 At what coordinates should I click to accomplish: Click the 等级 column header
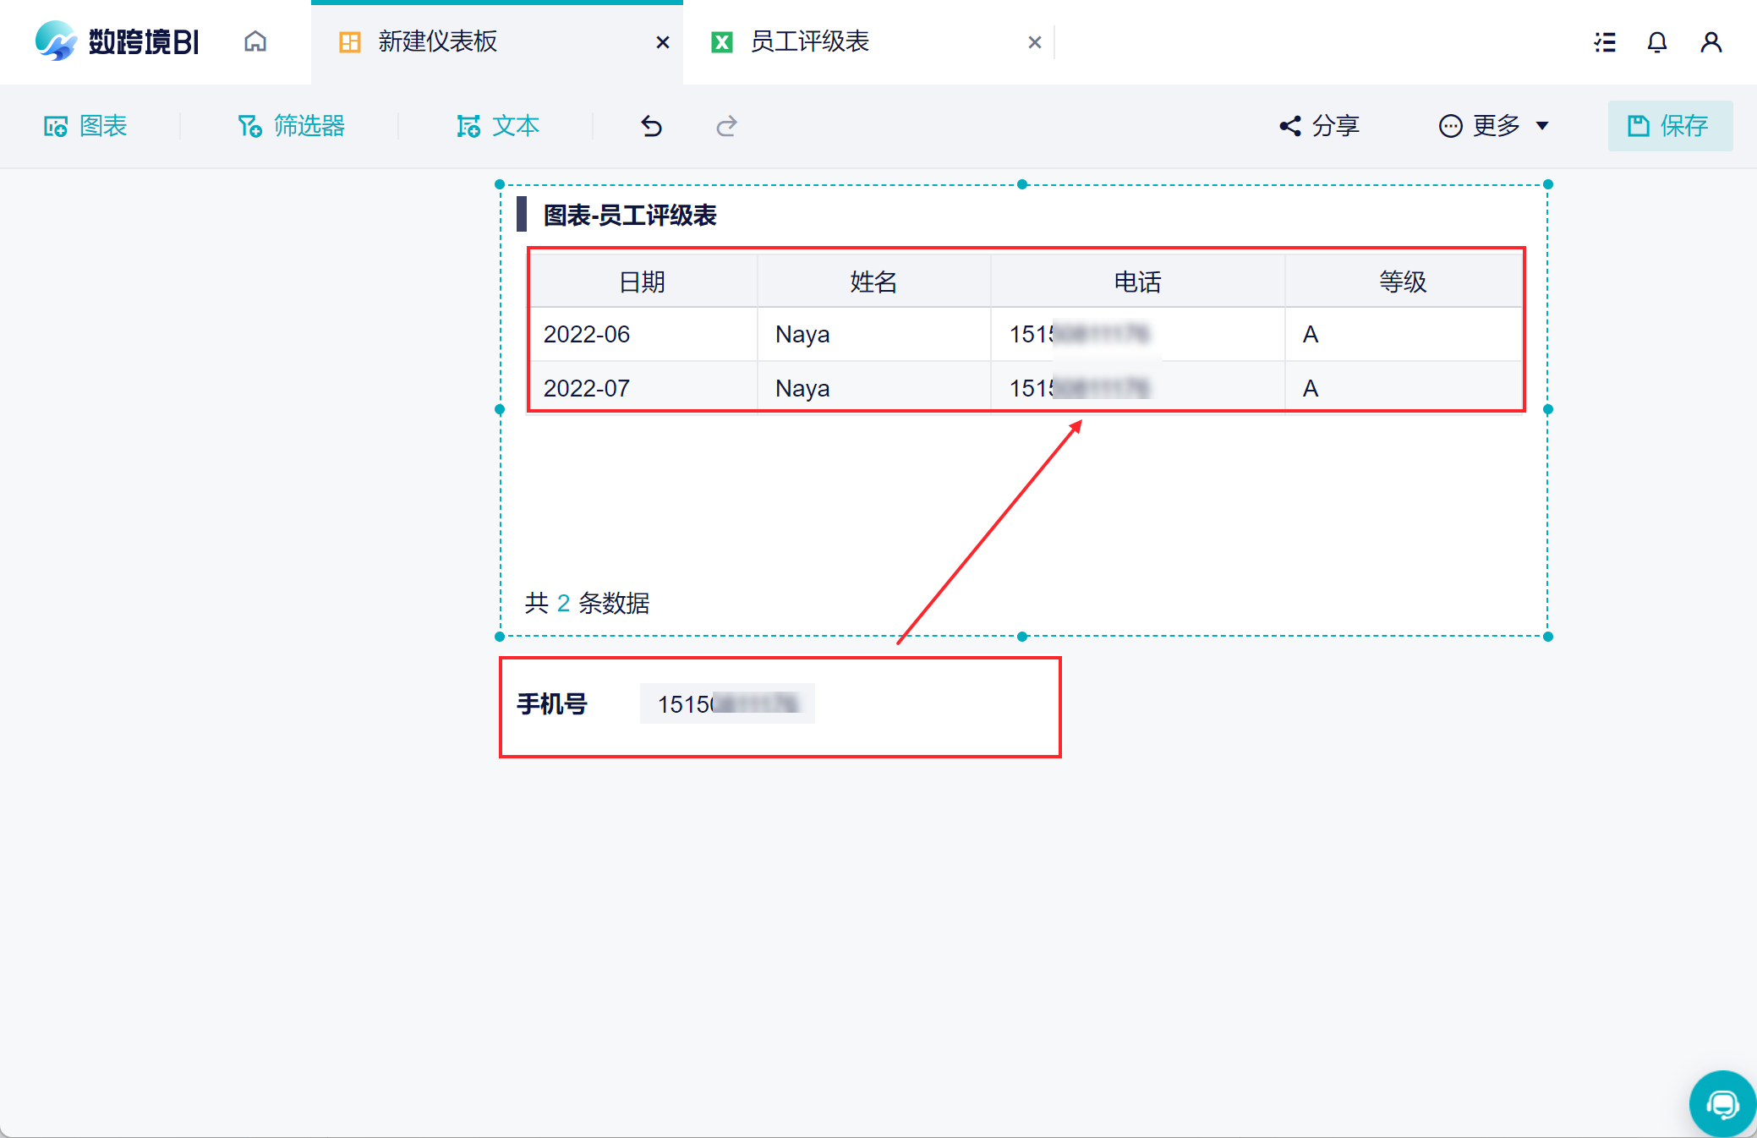point(1402,282)
